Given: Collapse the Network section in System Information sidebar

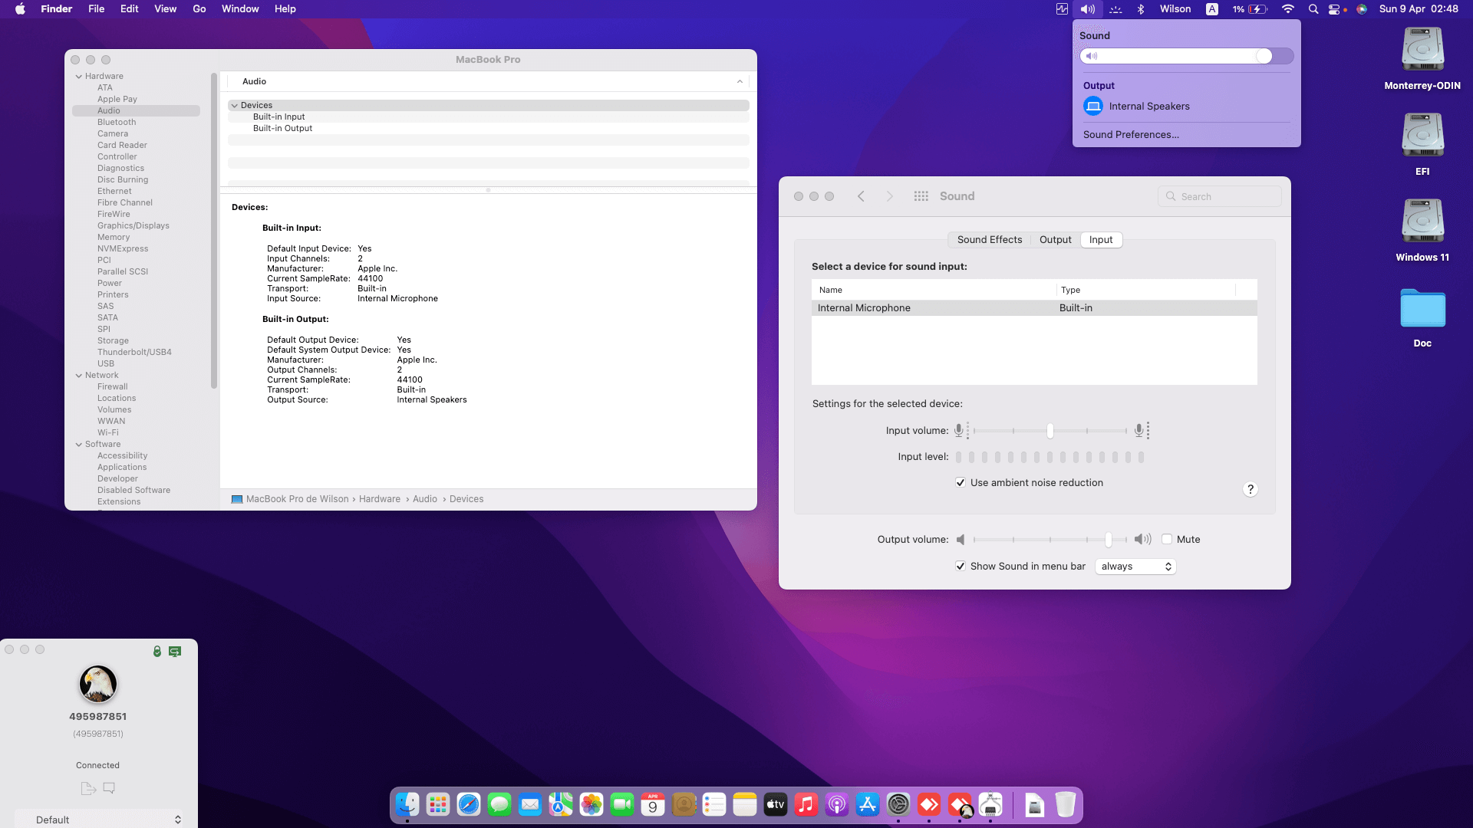Looking at the screenshot, I should 79,375.
